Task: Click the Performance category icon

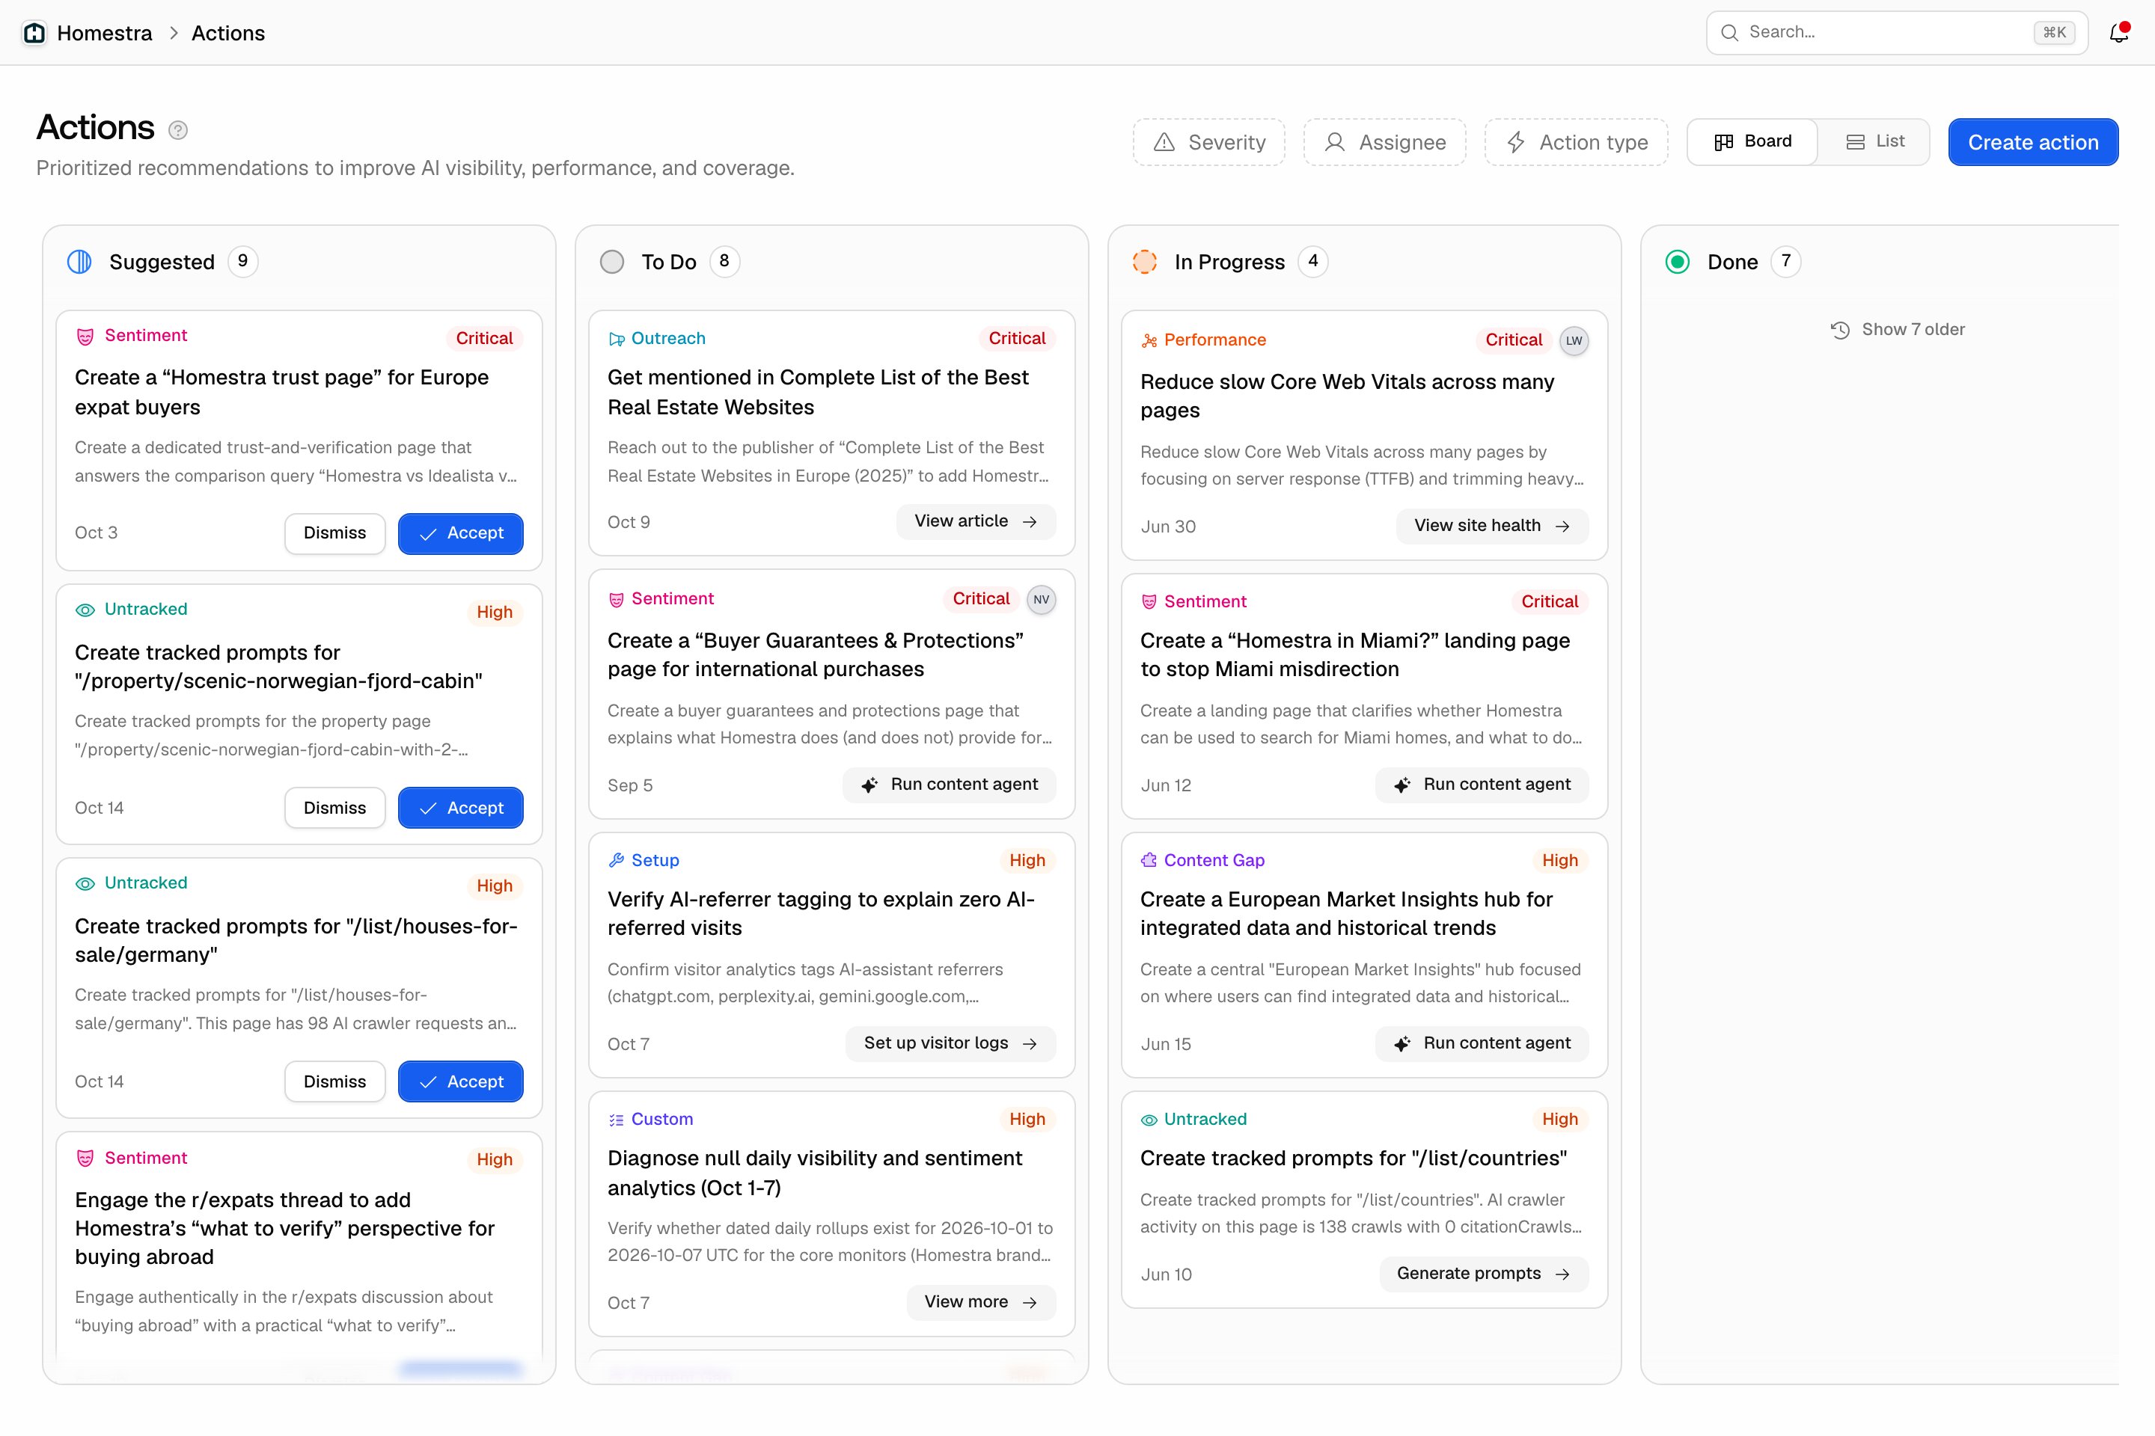Action: tap(1149, 341)
